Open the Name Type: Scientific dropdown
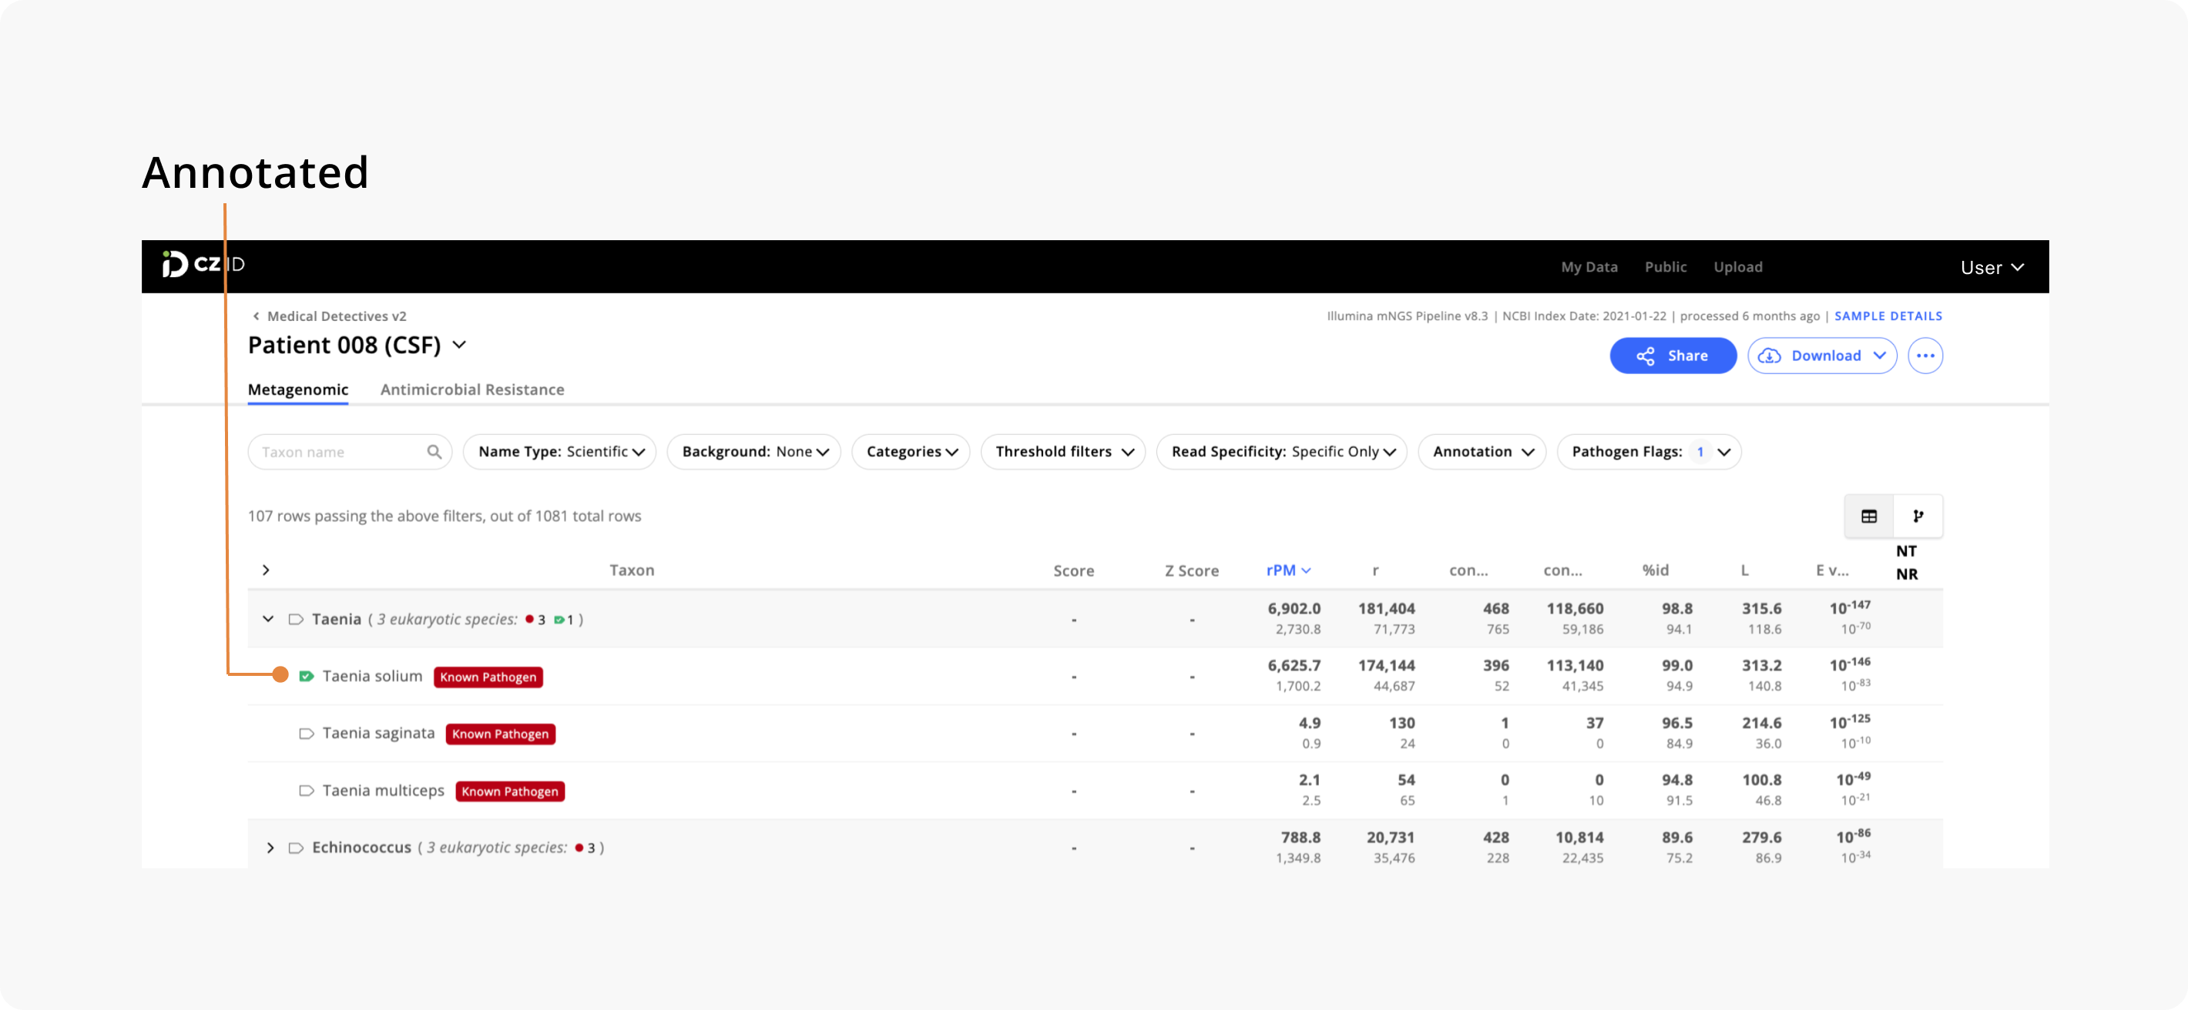Image resolution: width=2188 pixels, height=1010 pixels. (x=560, y=452)
